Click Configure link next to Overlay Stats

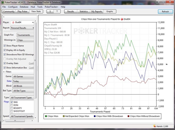[31, 63]
